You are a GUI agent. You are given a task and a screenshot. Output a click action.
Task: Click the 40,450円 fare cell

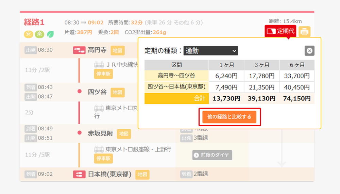[297, 87]
